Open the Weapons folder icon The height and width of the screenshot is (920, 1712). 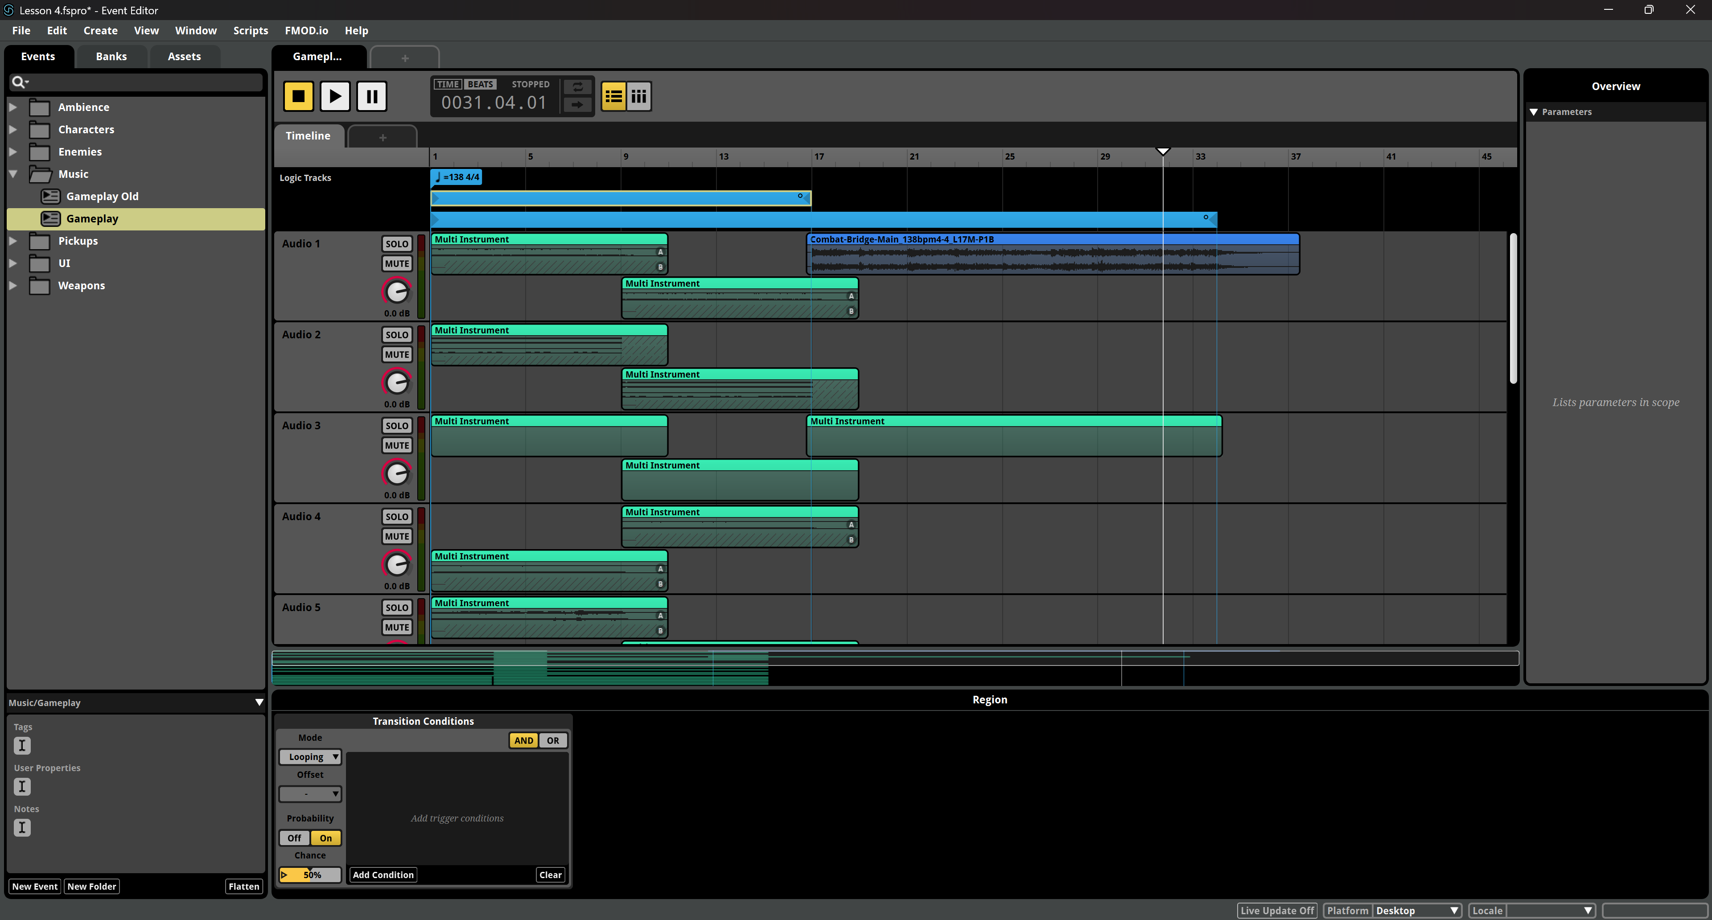point(40,286)
